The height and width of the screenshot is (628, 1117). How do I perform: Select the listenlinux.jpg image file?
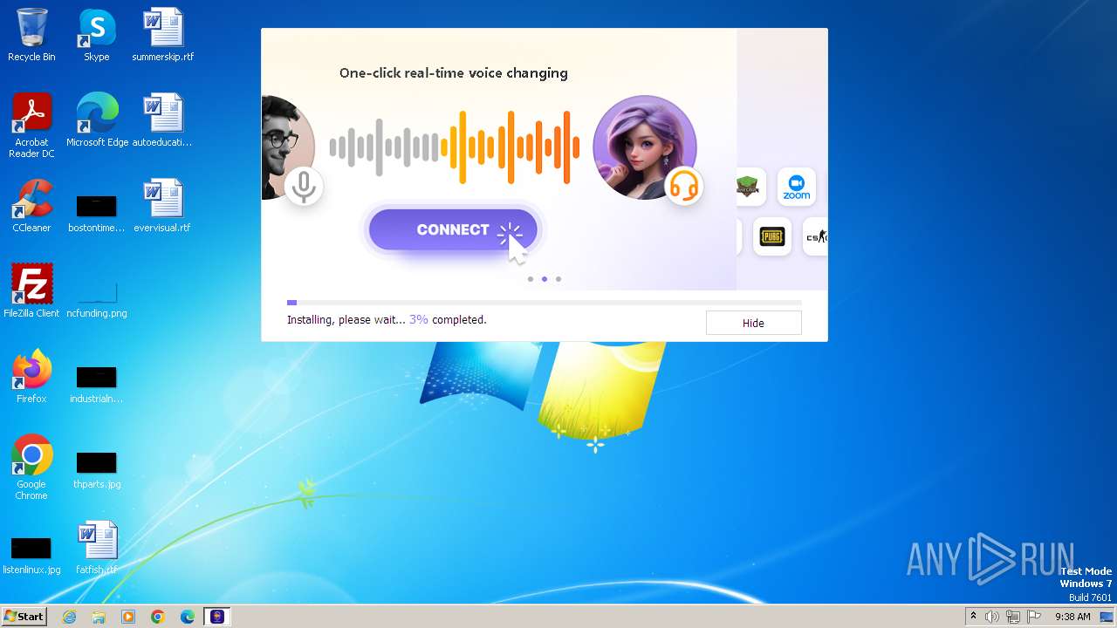pos(31,555)
